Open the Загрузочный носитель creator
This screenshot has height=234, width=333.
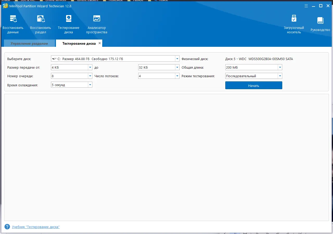[x=294, y=24]
